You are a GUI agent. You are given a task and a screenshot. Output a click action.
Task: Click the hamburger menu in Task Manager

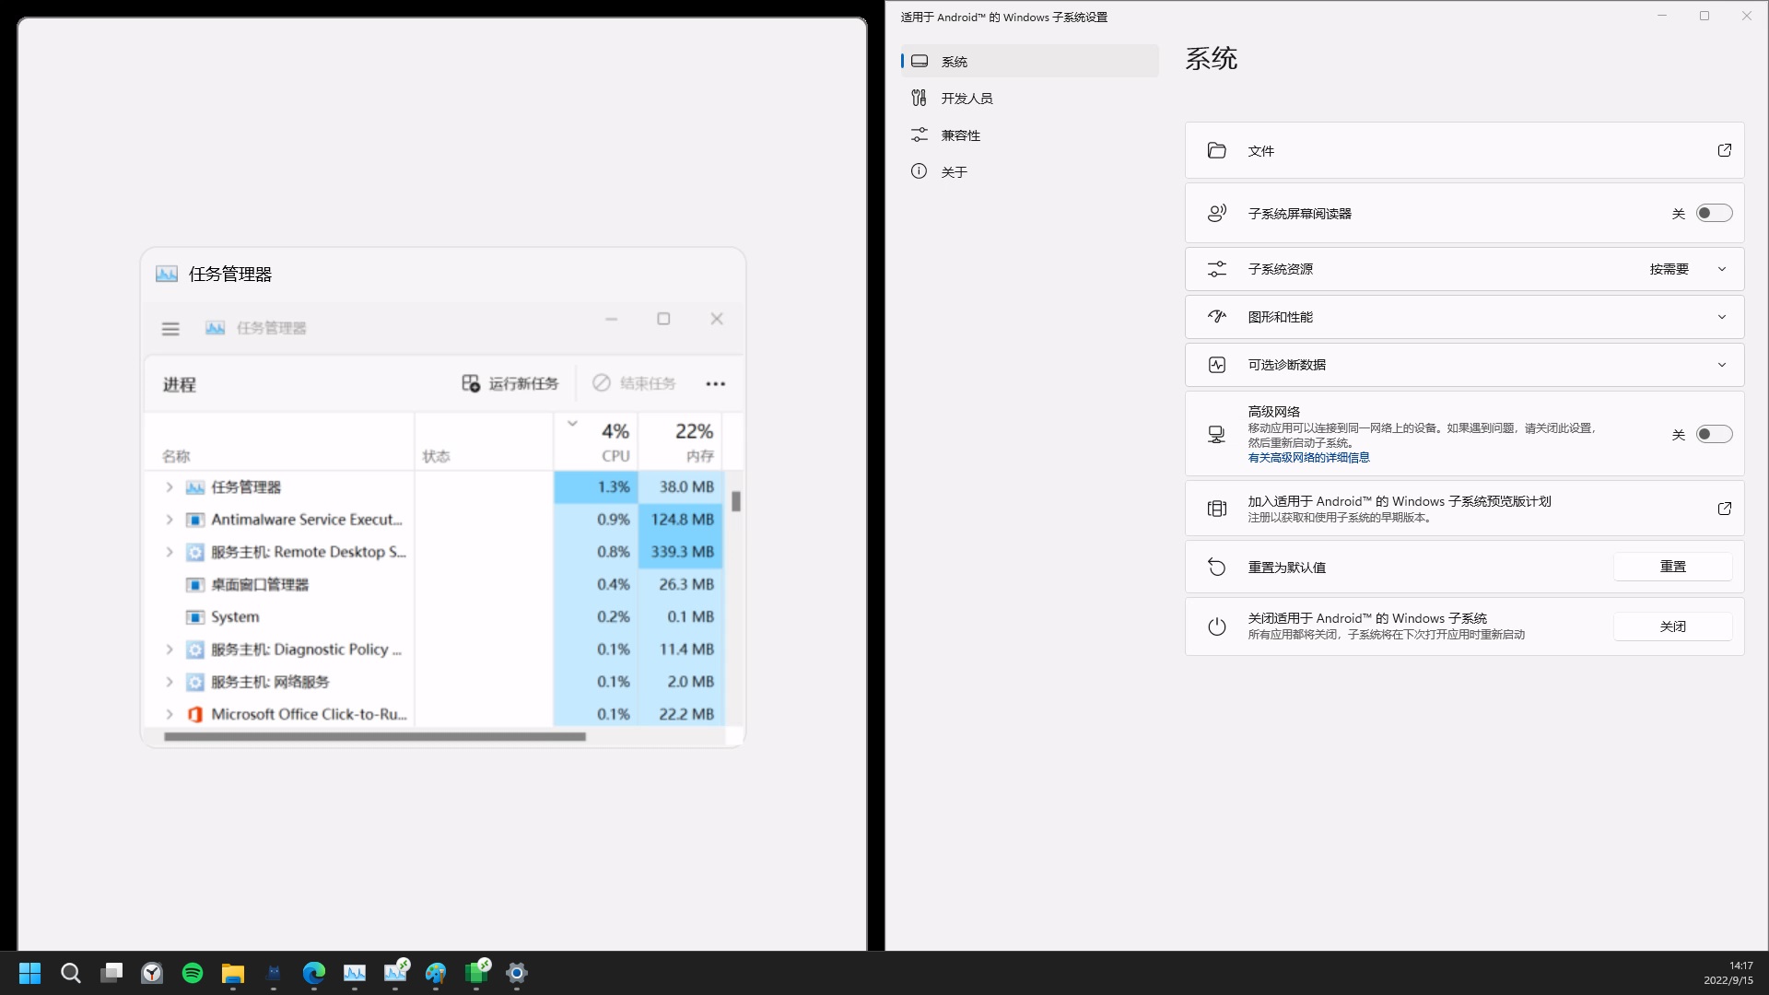(x=170, y=328)
